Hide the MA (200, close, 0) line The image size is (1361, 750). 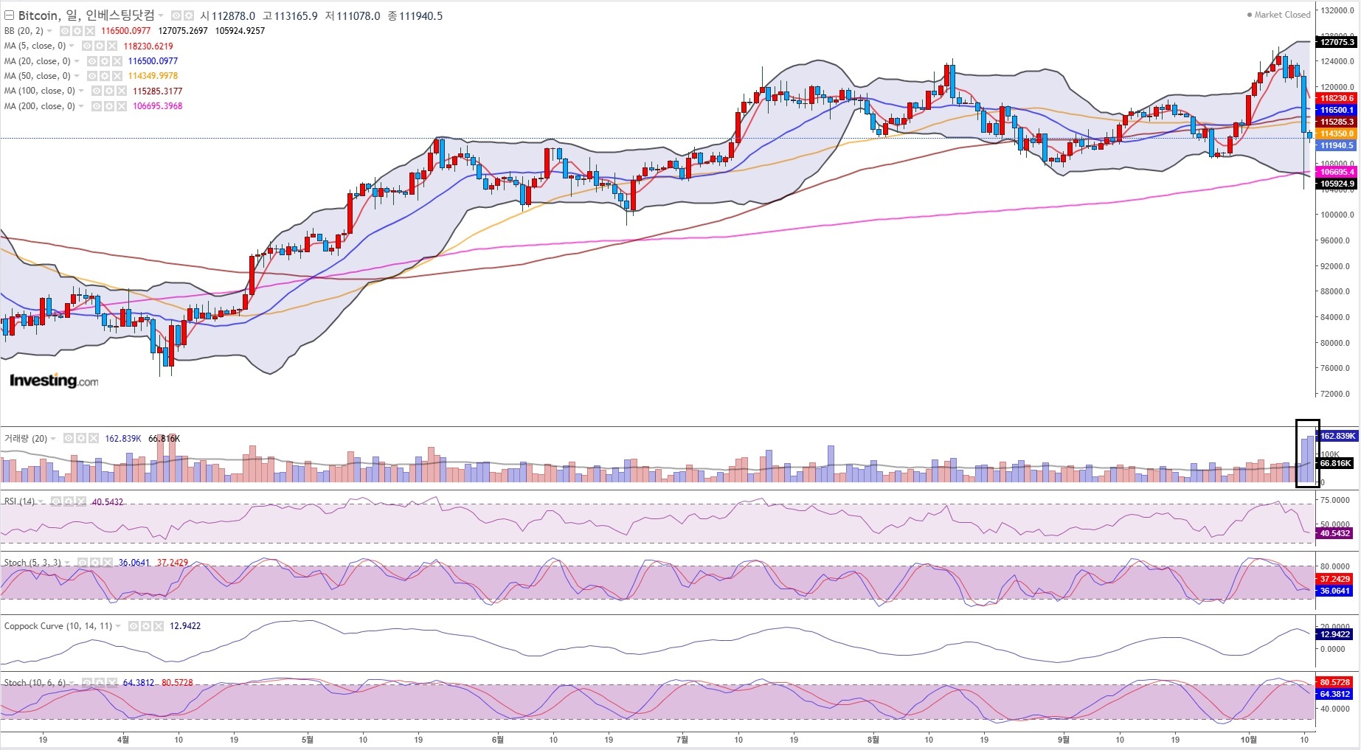pyautogui.click(x=97, y=106)
